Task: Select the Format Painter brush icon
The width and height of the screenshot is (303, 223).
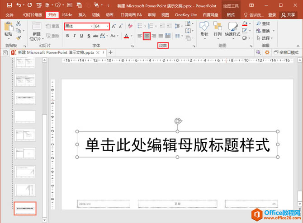Action: click(19, 38)
